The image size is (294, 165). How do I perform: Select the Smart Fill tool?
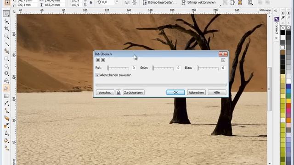point(6,51)
